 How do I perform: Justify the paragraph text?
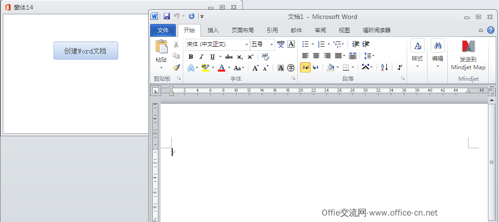coord(338,56)
